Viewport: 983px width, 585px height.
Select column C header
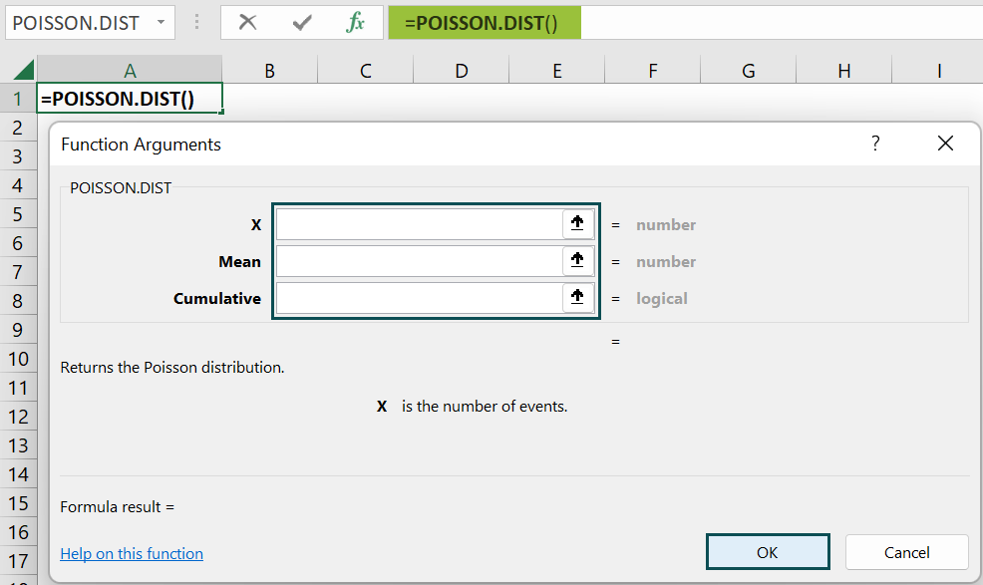[x=366, y=70]
